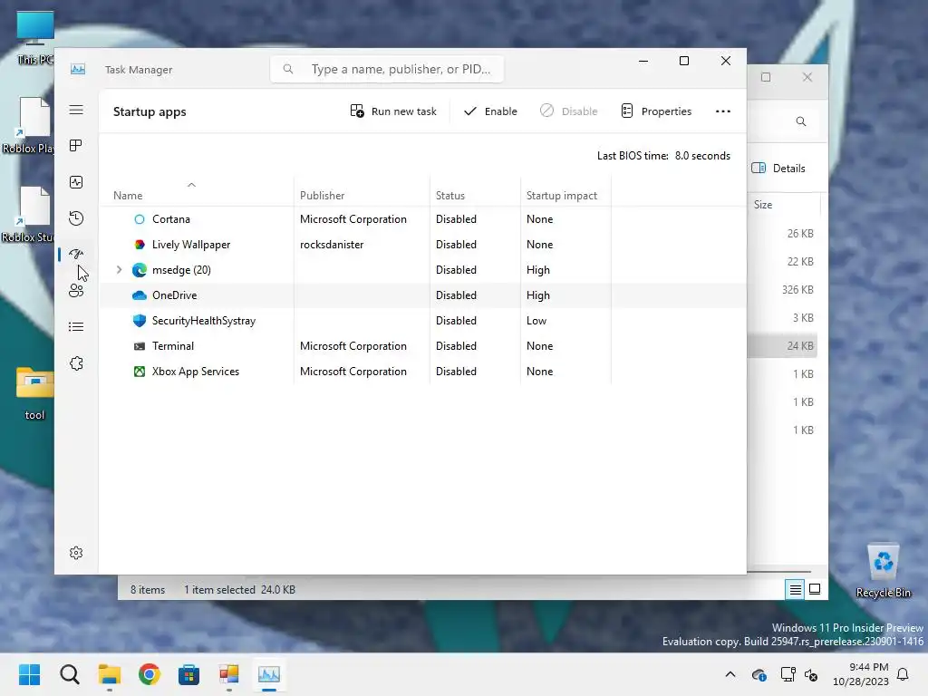The image size is (928, 696).
Task: Click the Enable button
Action: coord(490,111)
